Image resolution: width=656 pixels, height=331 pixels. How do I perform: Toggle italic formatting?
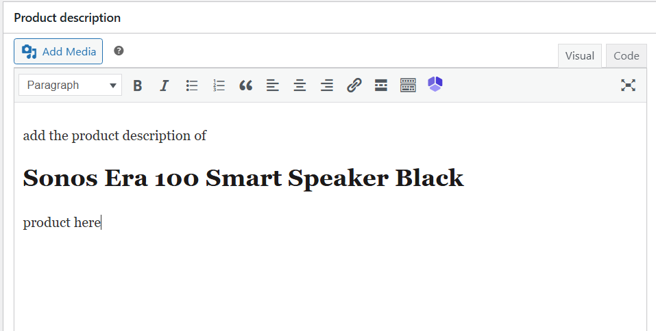(x=165, y=85)
